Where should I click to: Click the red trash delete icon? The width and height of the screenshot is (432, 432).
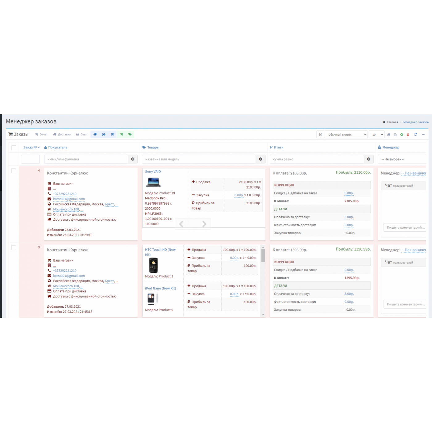(408, 135)
